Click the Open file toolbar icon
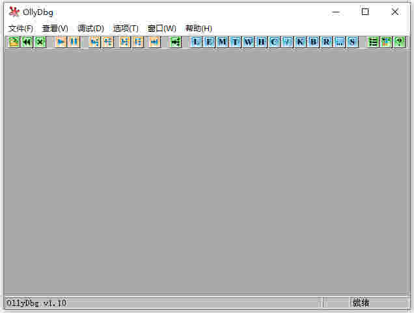 point(14,42)
